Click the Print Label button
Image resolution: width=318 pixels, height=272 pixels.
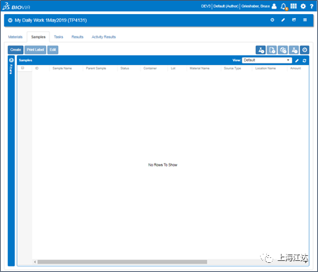click(x=35, y=50)
